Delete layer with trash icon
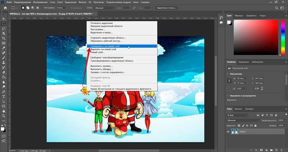Image resolution: width=288 pixels, height=152 pixels. click(281, 150)
